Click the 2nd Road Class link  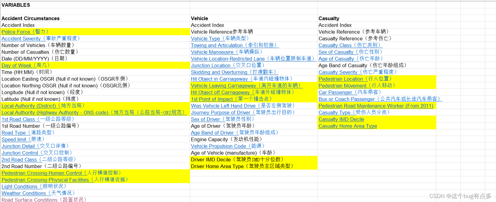click(39, 160)
